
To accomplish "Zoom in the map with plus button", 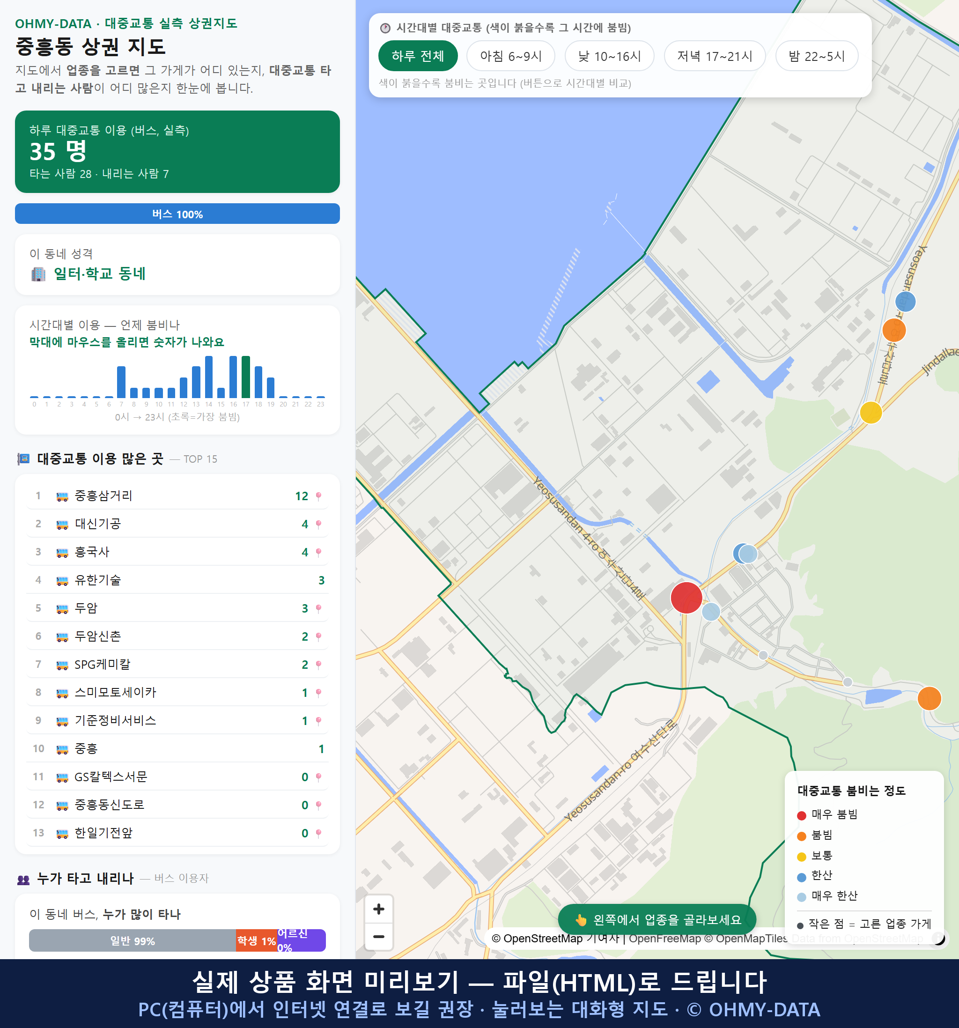I will [378, 909].
